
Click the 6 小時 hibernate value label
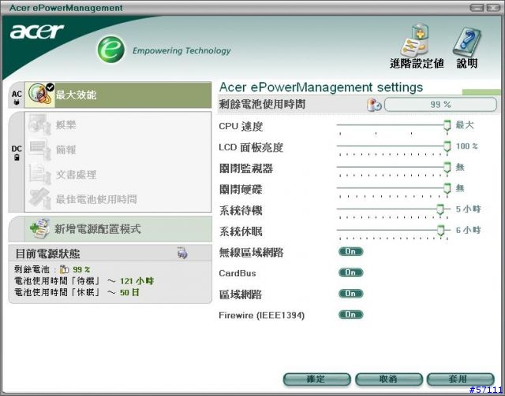tap(468, 230)
